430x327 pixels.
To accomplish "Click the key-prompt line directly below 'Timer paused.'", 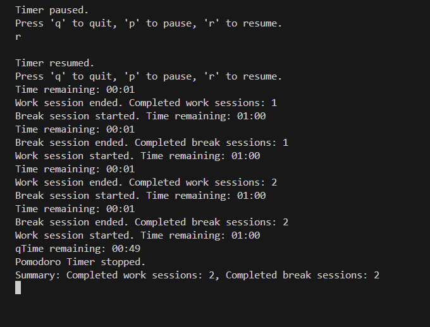I will pyautogui.click(x=149, y=23).
